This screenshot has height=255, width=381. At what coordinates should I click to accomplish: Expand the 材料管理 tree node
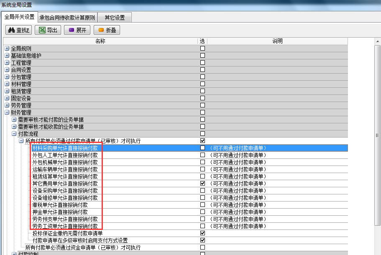pos(6,84)
